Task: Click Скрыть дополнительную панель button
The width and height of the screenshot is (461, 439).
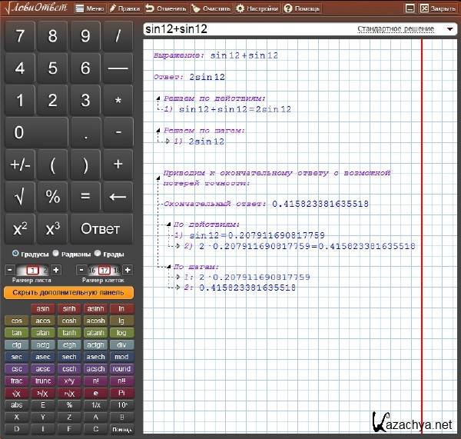Action: tap(68, 293)
